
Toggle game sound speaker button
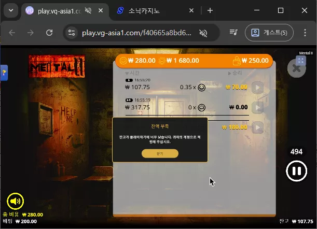pyautogui.click(x=16, y=201)
